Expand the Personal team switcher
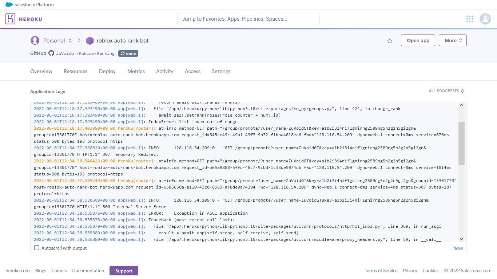Screen dimensions: 497x279 (x=70, y=41)
